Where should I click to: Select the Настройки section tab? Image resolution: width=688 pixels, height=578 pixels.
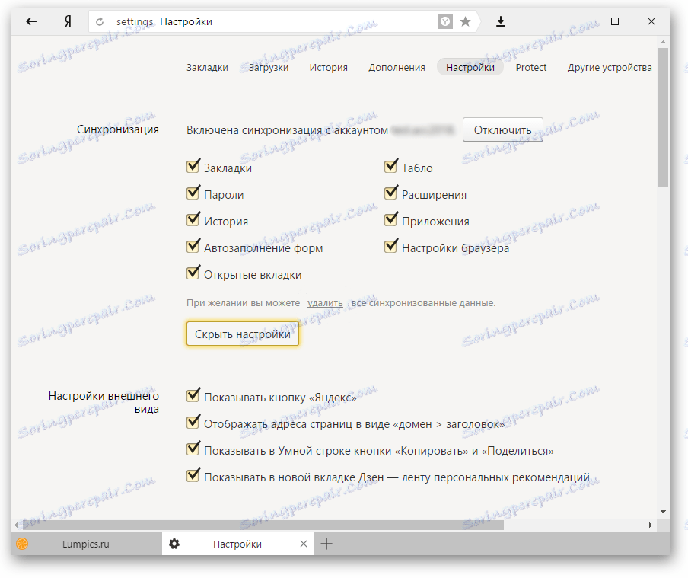(470, 67)
